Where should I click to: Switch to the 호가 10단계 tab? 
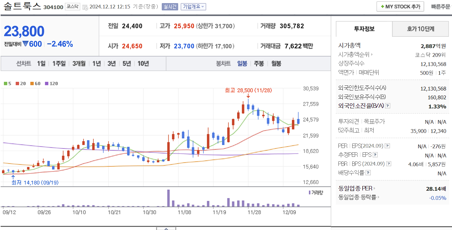[420, 29]
